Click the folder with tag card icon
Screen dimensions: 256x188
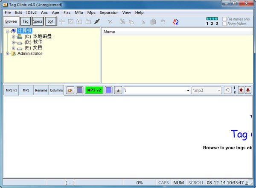pyautogui.click(x=79, y=22)
